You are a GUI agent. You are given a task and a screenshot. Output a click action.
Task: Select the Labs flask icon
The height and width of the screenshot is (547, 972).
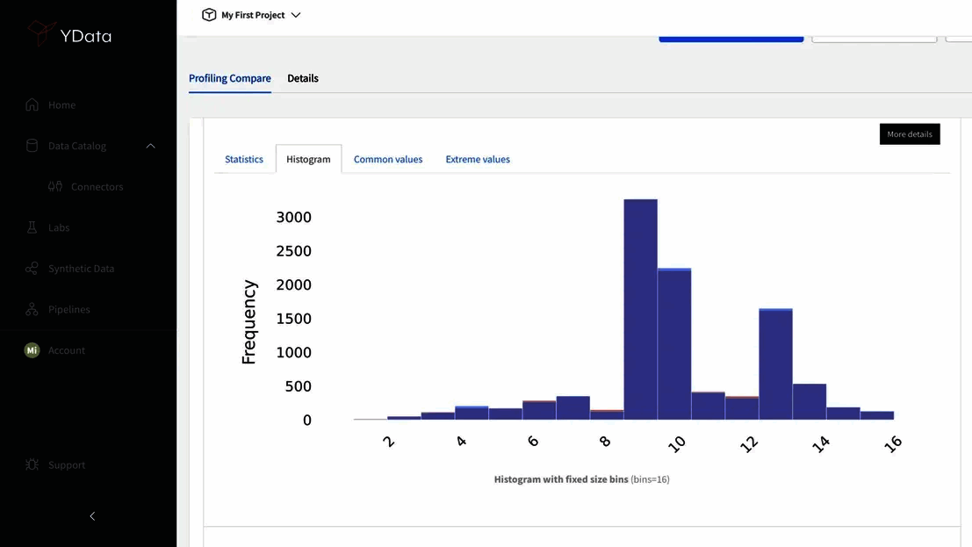[x=32, y=227]
